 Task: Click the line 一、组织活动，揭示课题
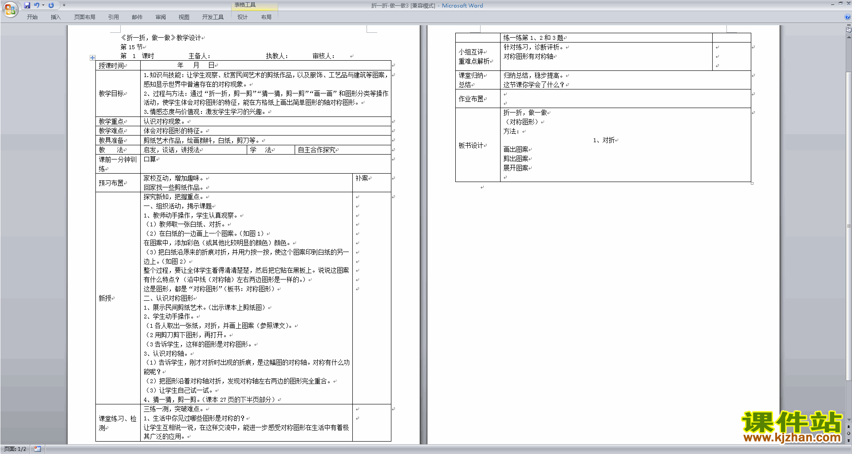pos(177,206)
